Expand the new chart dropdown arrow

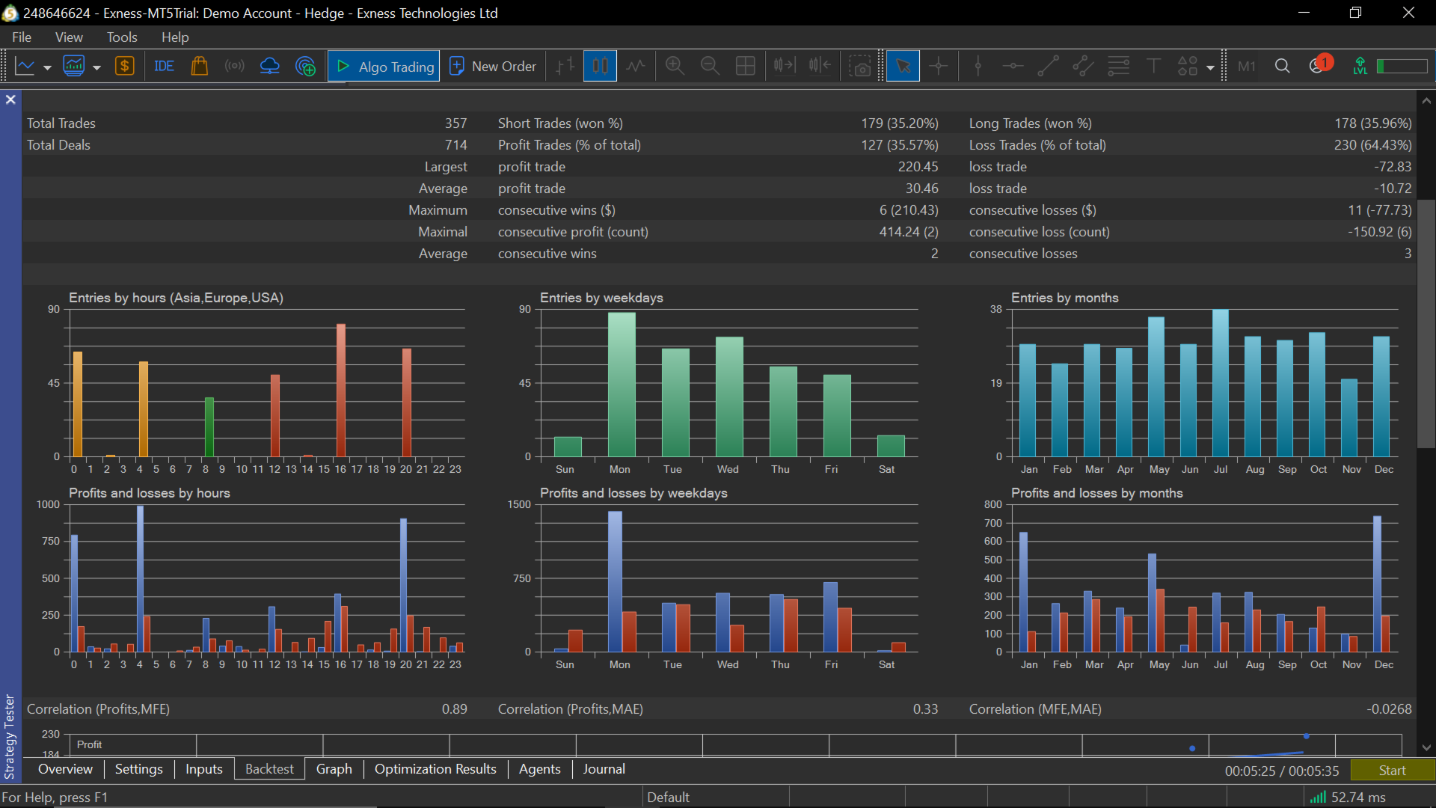47,67
